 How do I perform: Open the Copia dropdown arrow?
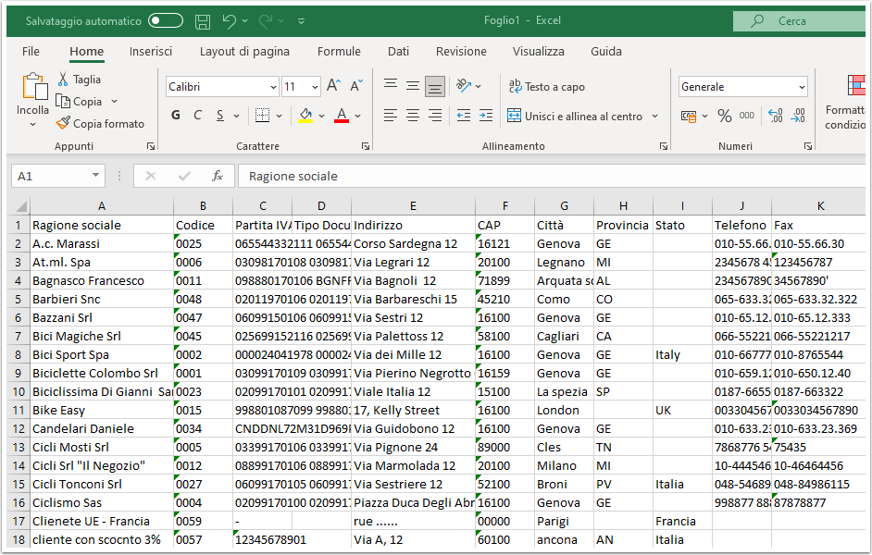point(114,102)
